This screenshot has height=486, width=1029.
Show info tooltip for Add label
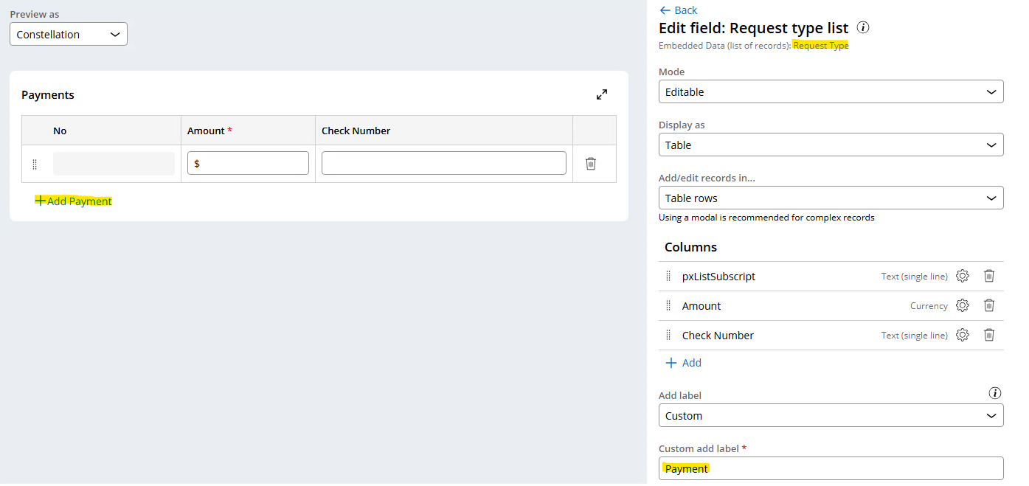point(995,393)
